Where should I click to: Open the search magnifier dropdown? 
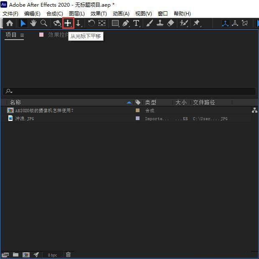[x=9, y=91]
